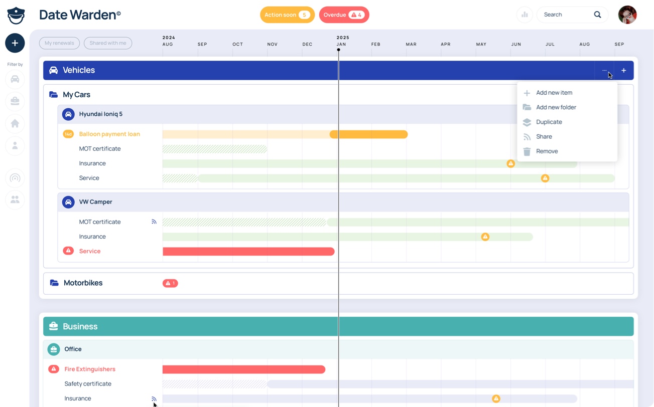This screenshot has height=407, width=654.
Task: Open the Vehicles more options ellipsis
Action: (604, 71)
